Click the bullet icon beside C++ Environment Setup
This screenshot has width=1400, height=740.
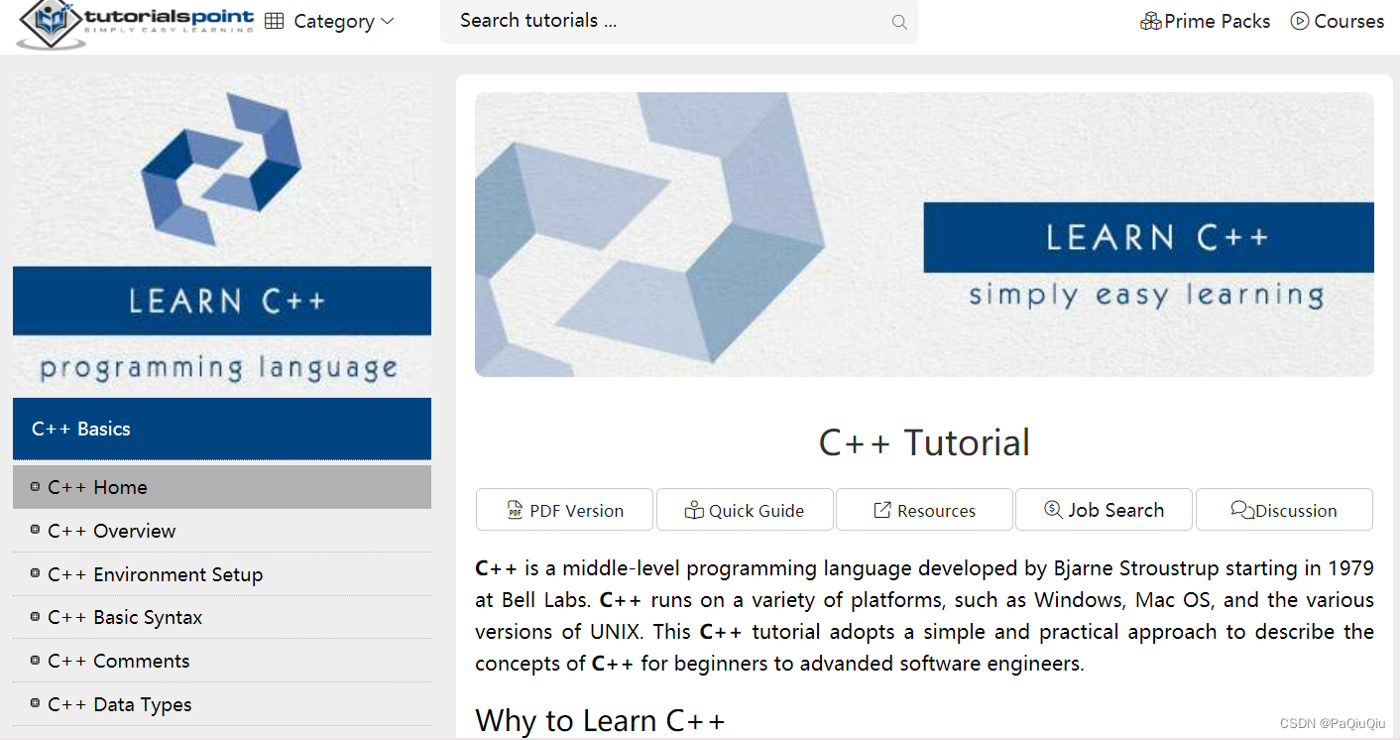(36, 573)
